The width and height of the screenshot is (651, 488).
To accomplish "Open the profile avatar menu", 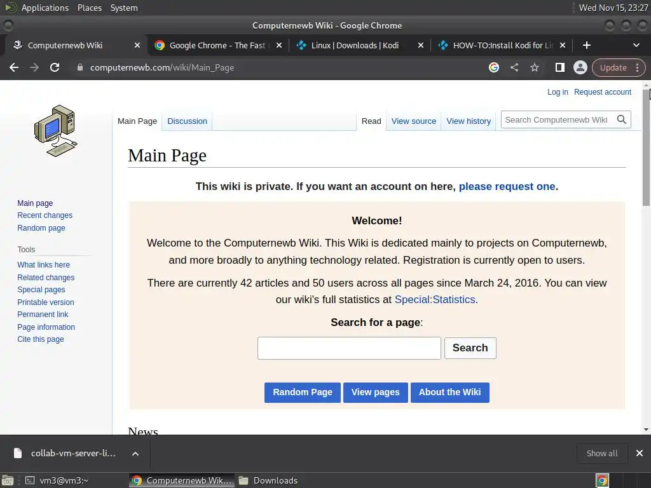I will (580, 67).
